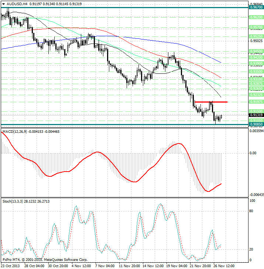Click the teal line at the 0.90850 level
This screenshot has height=269, width=264.
click(125, 125)
